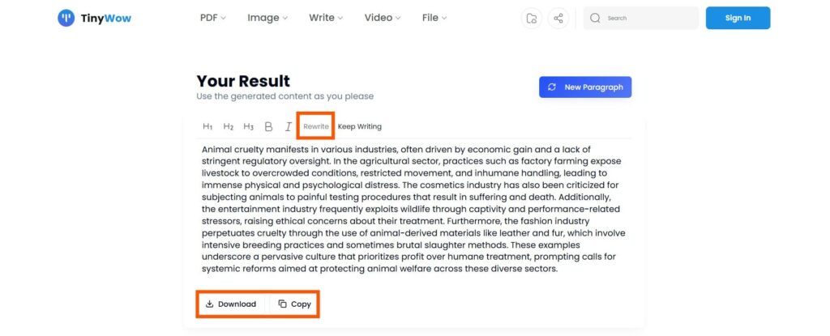Select Keep Writing option

pyautogui.click(x=359, y=126)
